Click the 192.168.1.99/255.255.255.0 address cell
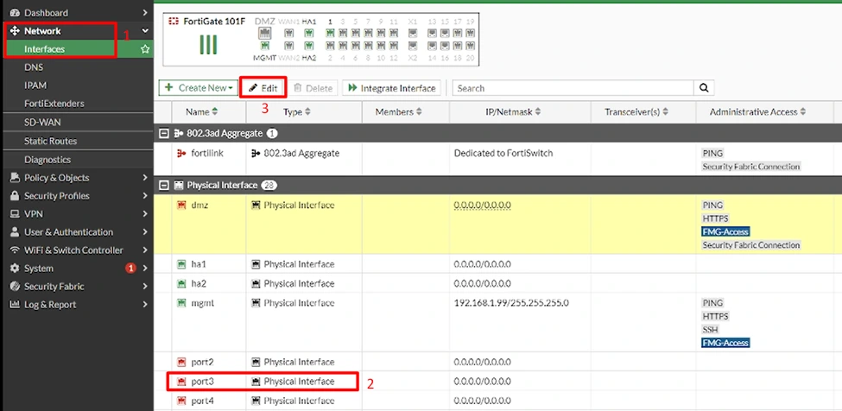 [x=511, y=303]
